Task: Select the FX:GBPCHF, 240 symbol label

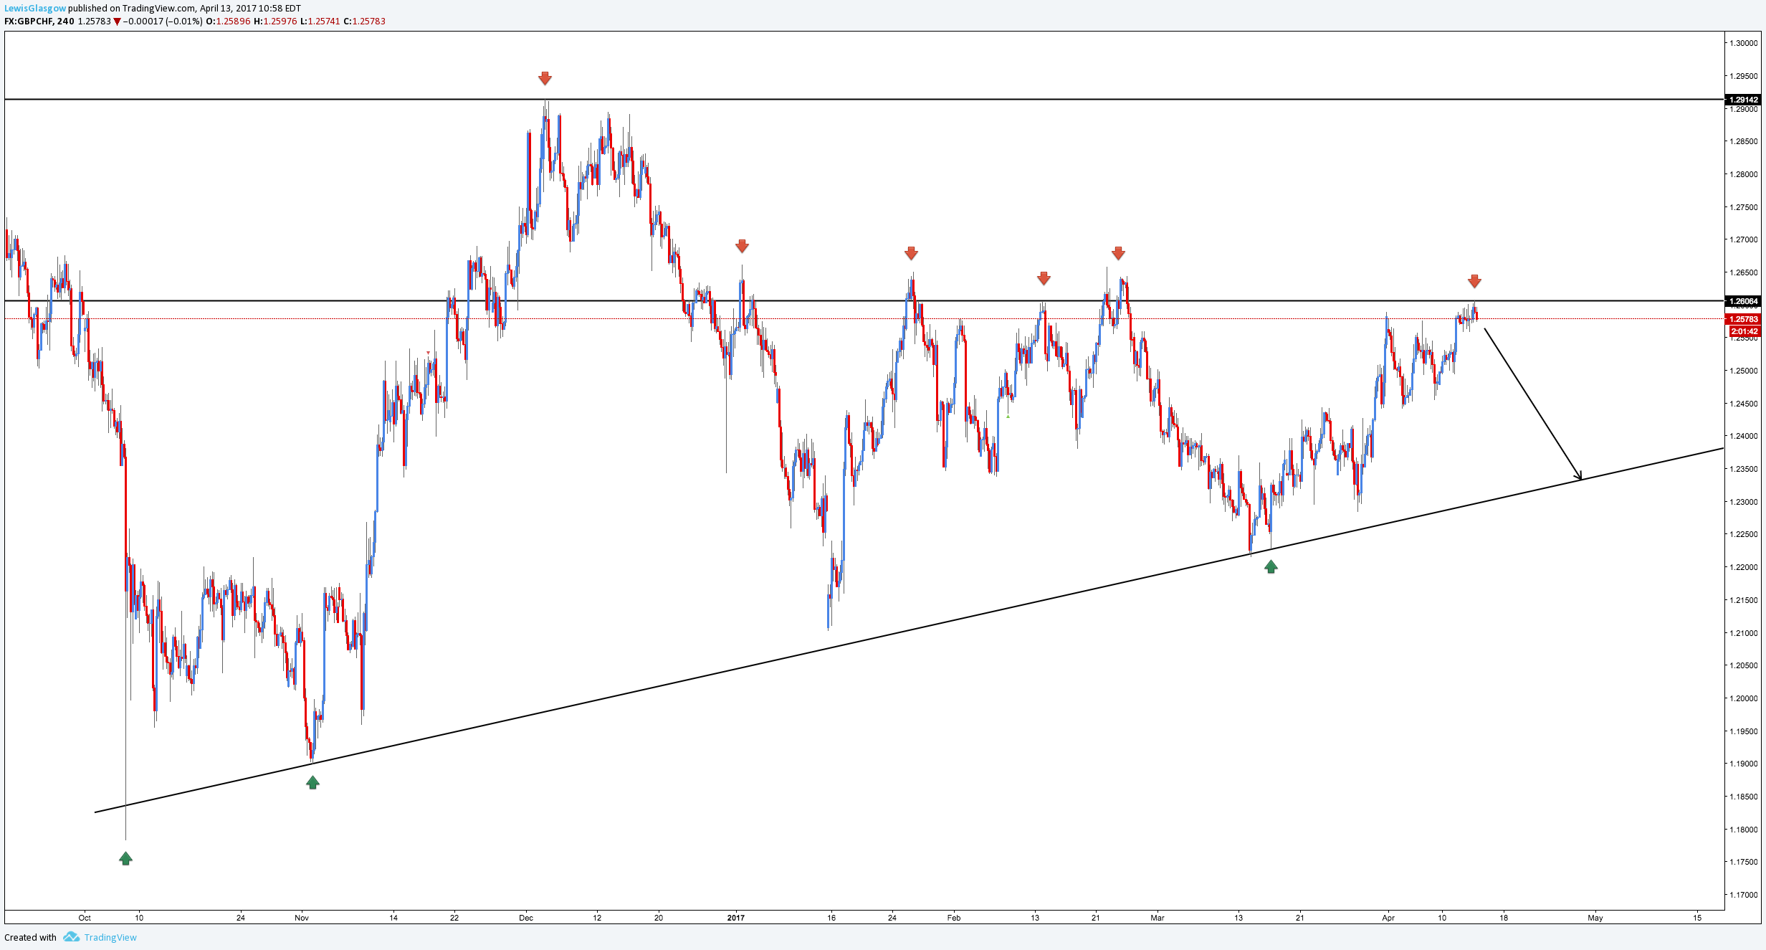Action: [x=39, y=21]
